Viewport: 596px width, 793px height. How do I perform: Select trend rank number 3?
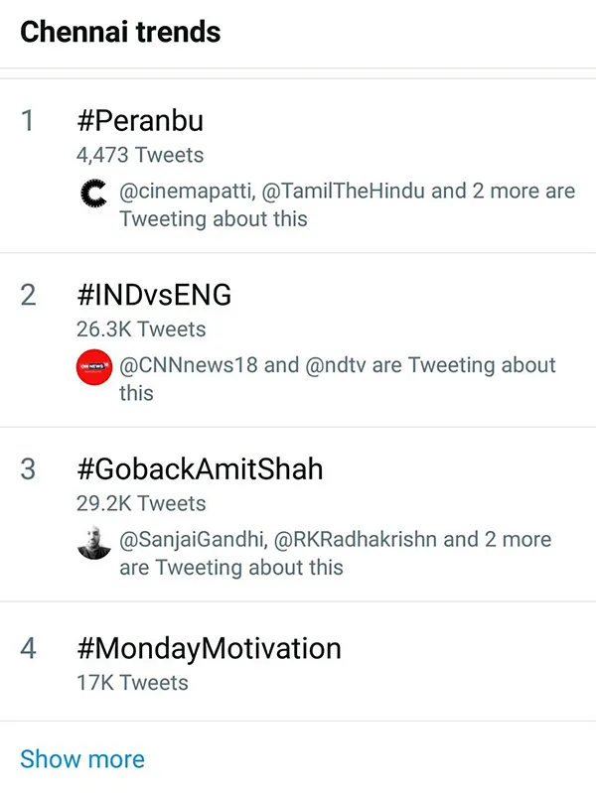pos(28,468)
